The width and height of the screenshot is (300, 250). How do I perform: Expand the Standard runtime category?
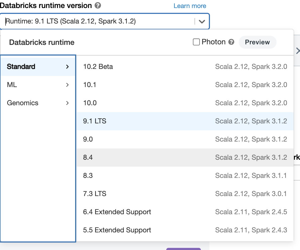click(38, 67)
